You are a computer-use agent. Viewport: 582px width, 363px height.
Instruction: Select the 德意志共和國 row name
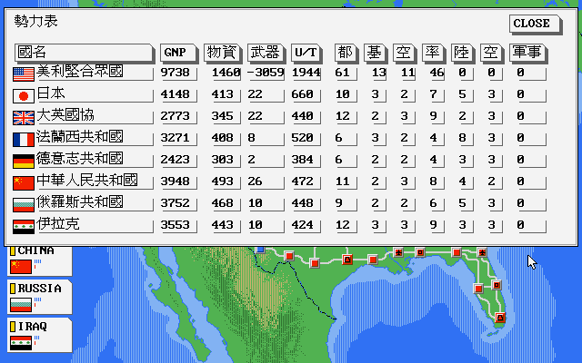coord(80,159)
